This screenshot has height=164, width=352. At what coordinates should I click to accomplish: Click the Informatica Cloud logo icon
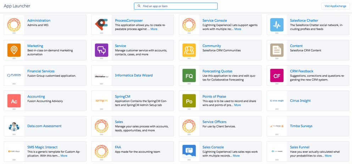click(101, 76)
